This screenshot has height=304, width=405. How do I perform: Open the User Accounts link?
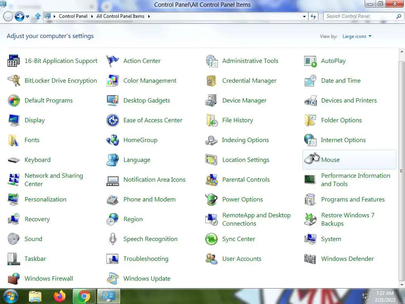click(242, 259)
